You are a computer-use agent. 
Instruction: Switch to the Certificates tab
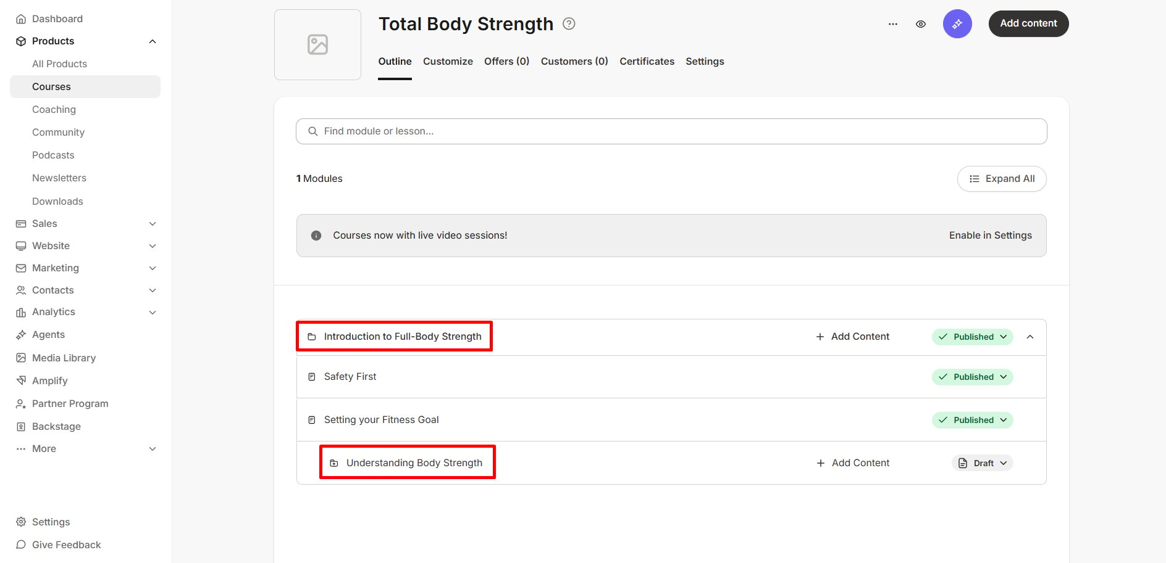pyautogui.click(x=647, y=62)
